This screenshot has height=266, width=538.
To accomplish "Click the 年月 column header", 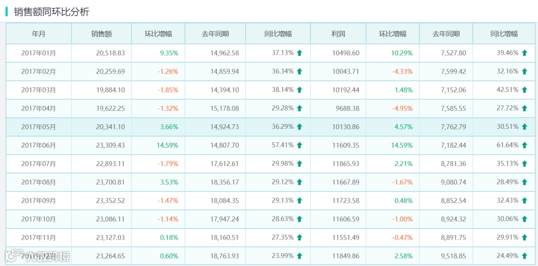I will 38,34.
